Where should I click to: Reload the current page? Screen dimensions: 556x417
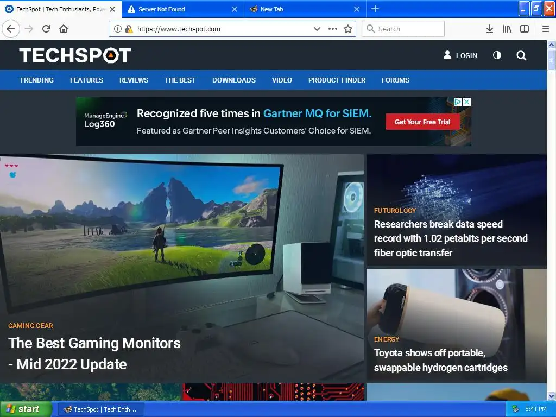click(x=46, y=29)
